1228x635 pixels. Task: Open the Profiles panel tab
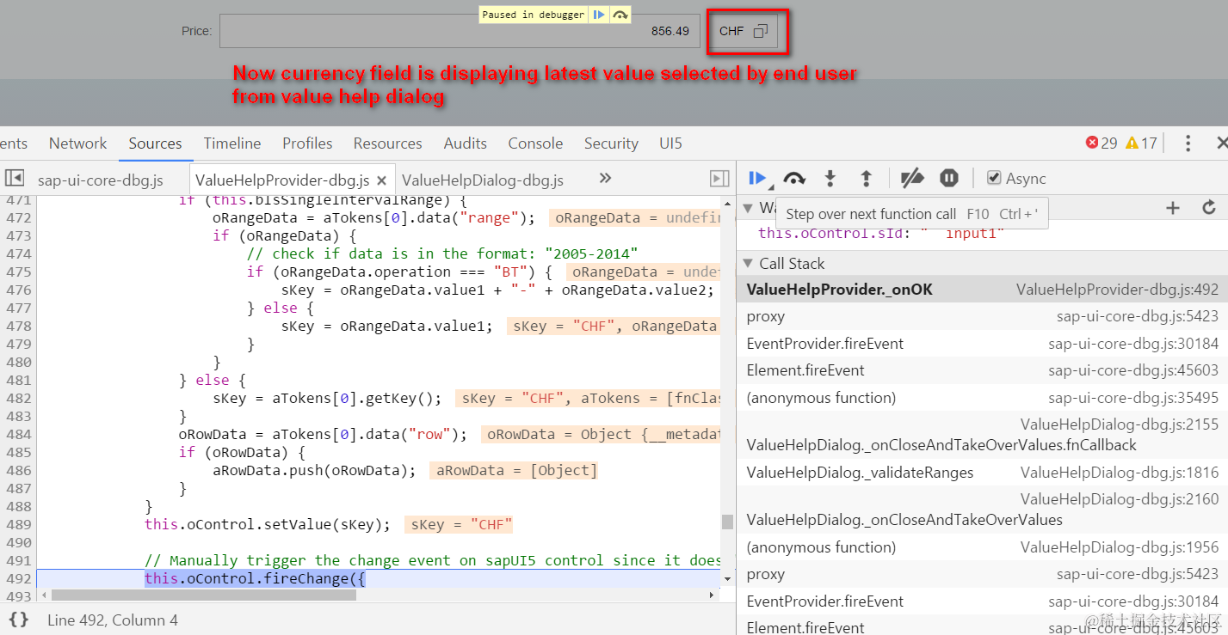point(307,143)
